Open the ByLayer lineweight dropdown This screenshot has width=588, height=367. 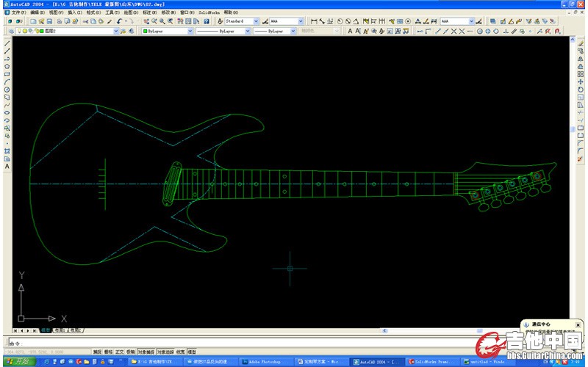click(293, 31)
